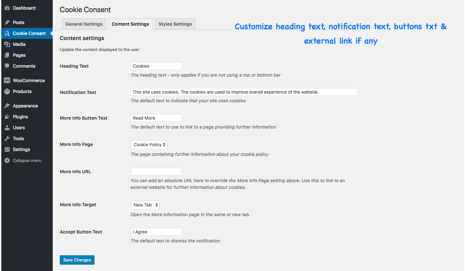Screen dimensions: 465x271
Task: Click the WooCommerce logo icon
Action: [x=7, y=80]
